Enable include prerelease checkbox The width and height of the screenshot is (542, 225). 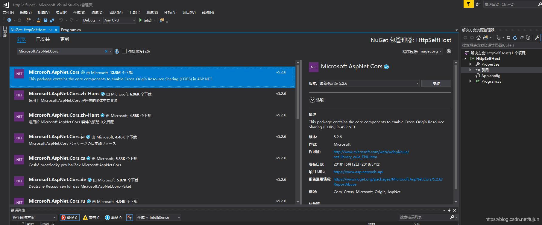tap(124, 51)
